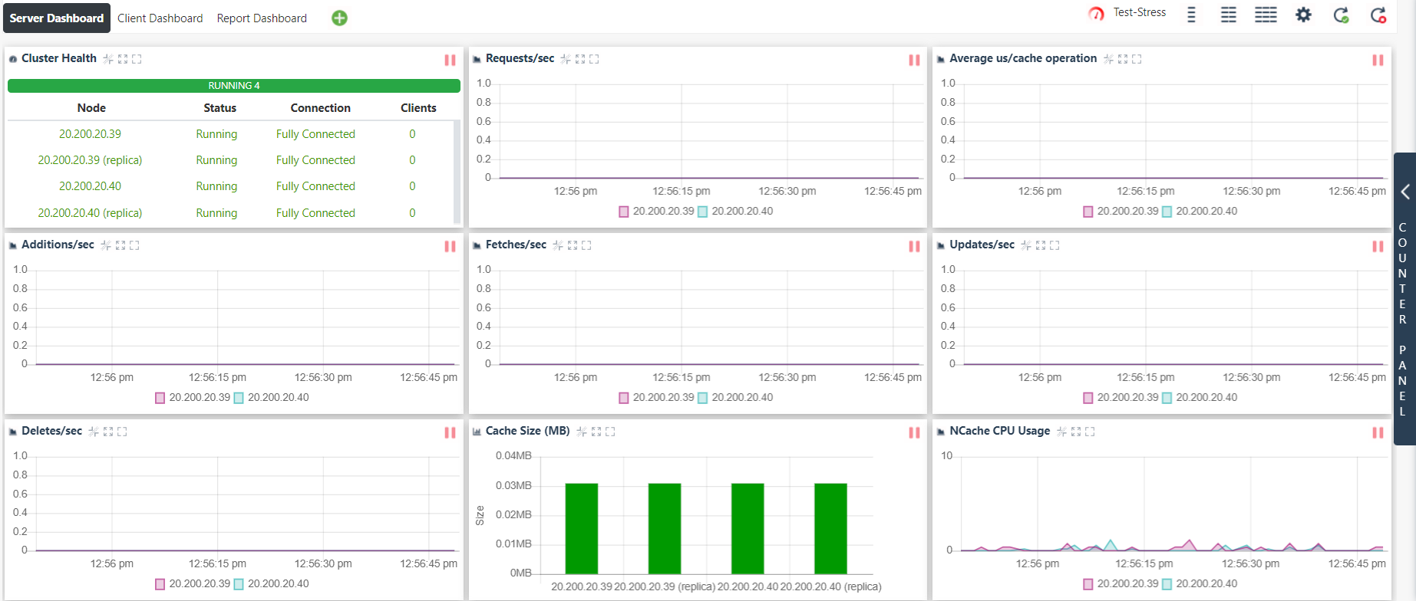This screenshot has width=1416, height=601.
Task: Fullscreen the Additions/sec panel
Action: pos(134,245)
